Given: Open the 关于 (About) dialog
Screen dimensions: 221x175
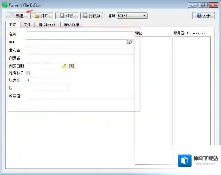Looking at the screenshot, I should point(203,16).
